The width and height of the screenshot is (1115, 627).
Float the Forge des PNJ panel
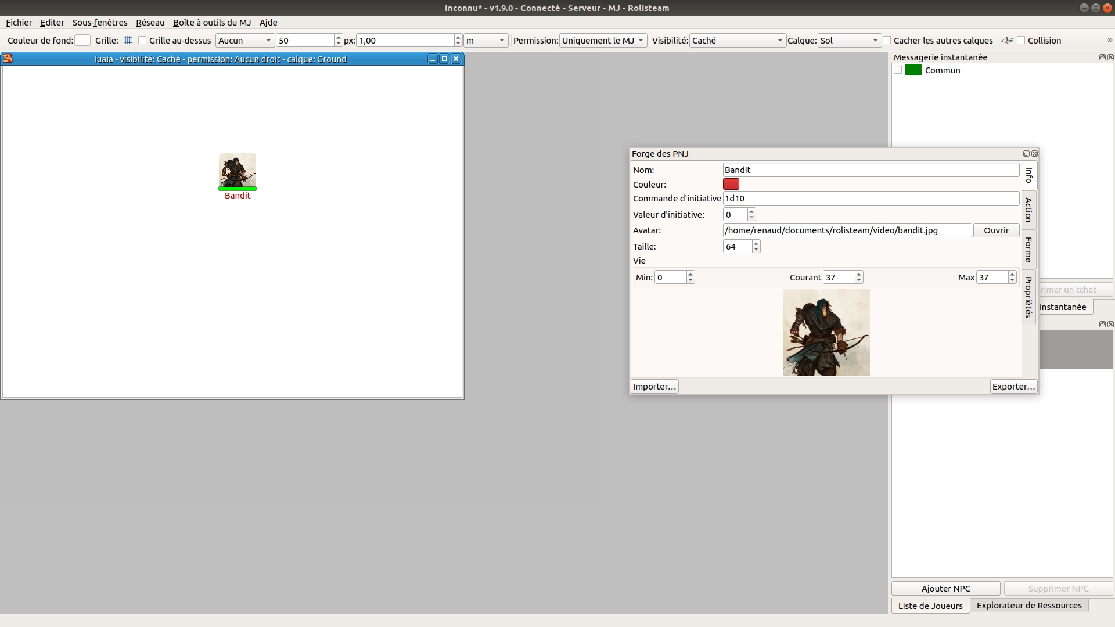tap(1026, 154)
